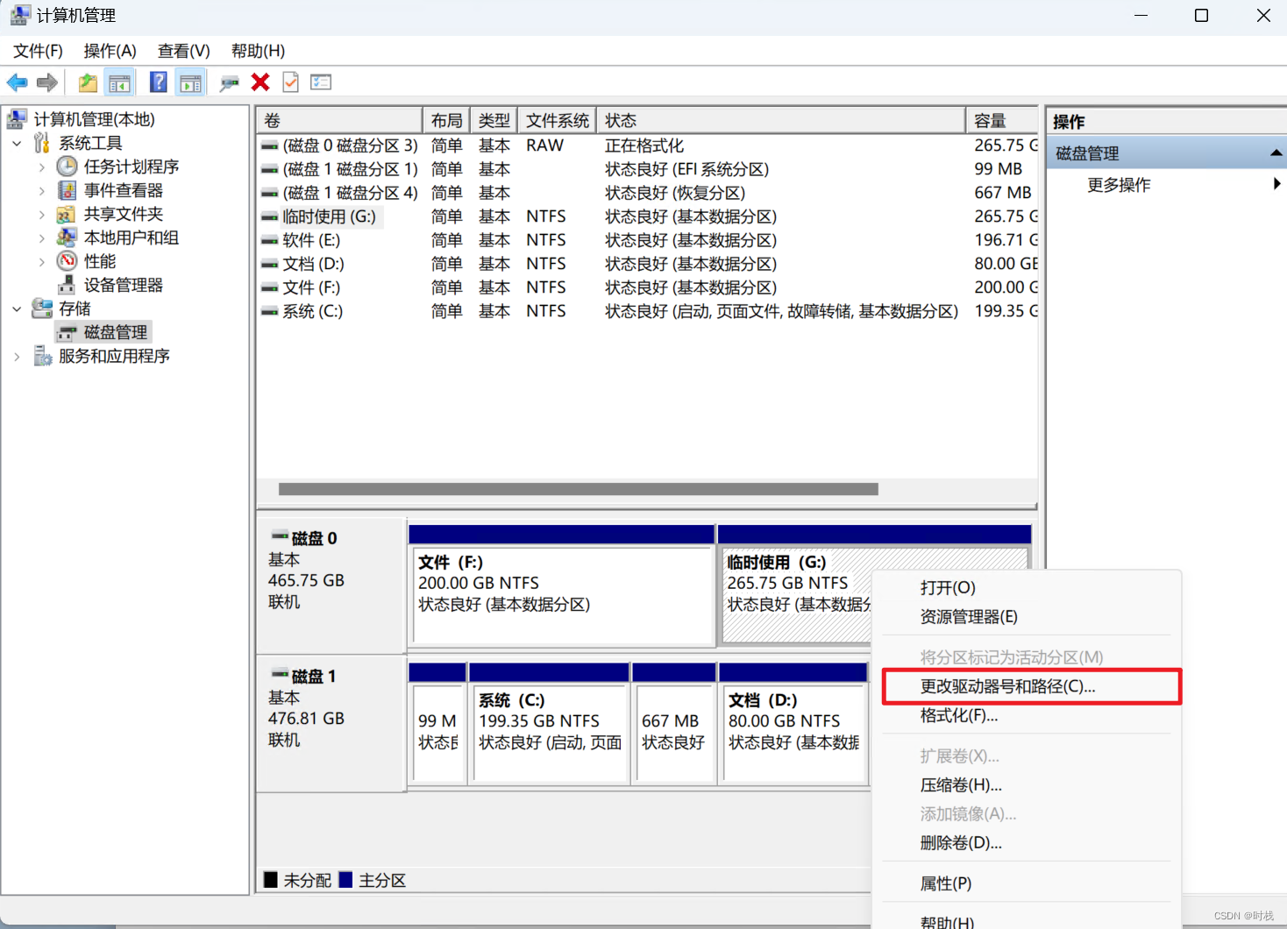
Task: Select 计算机管理(本地) root node
Action: [x=95, y=119]
